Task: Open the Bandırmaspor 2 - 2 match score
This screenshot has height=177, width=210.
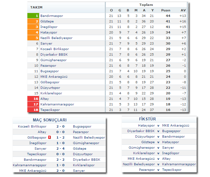Action: (x=60, y=159)
